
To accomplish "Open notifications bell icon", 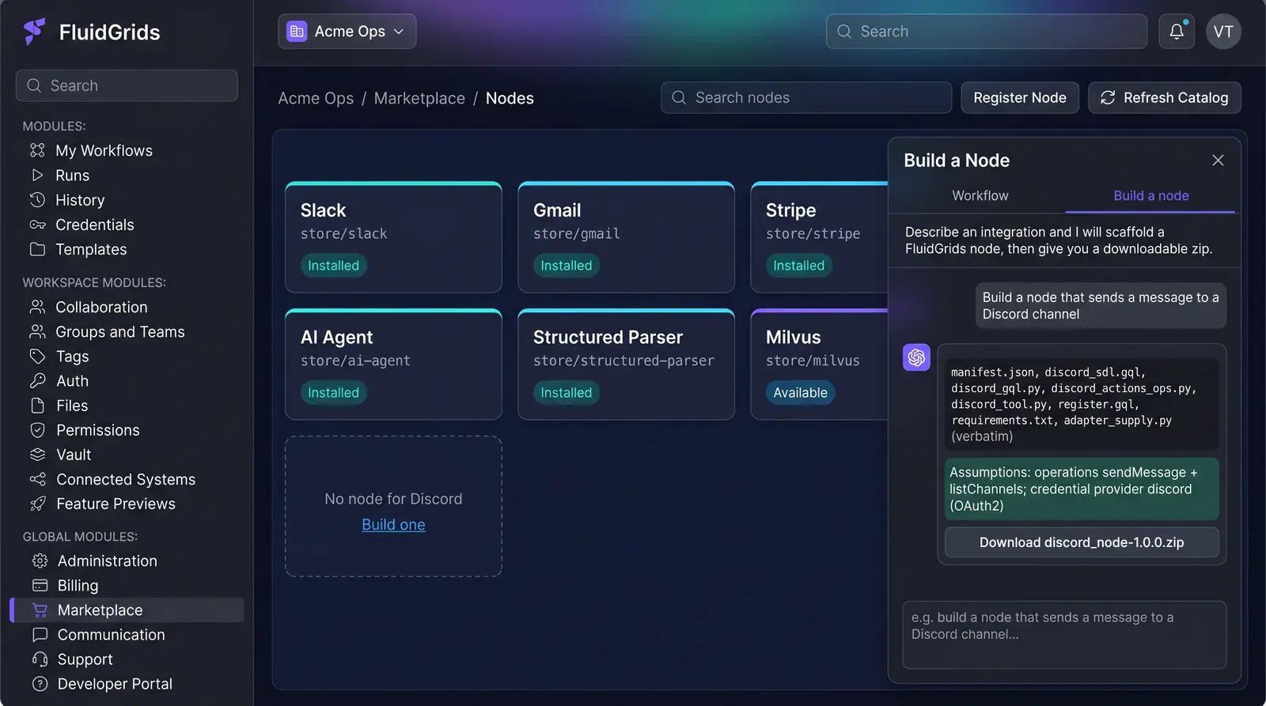I will coord(1177,32).
